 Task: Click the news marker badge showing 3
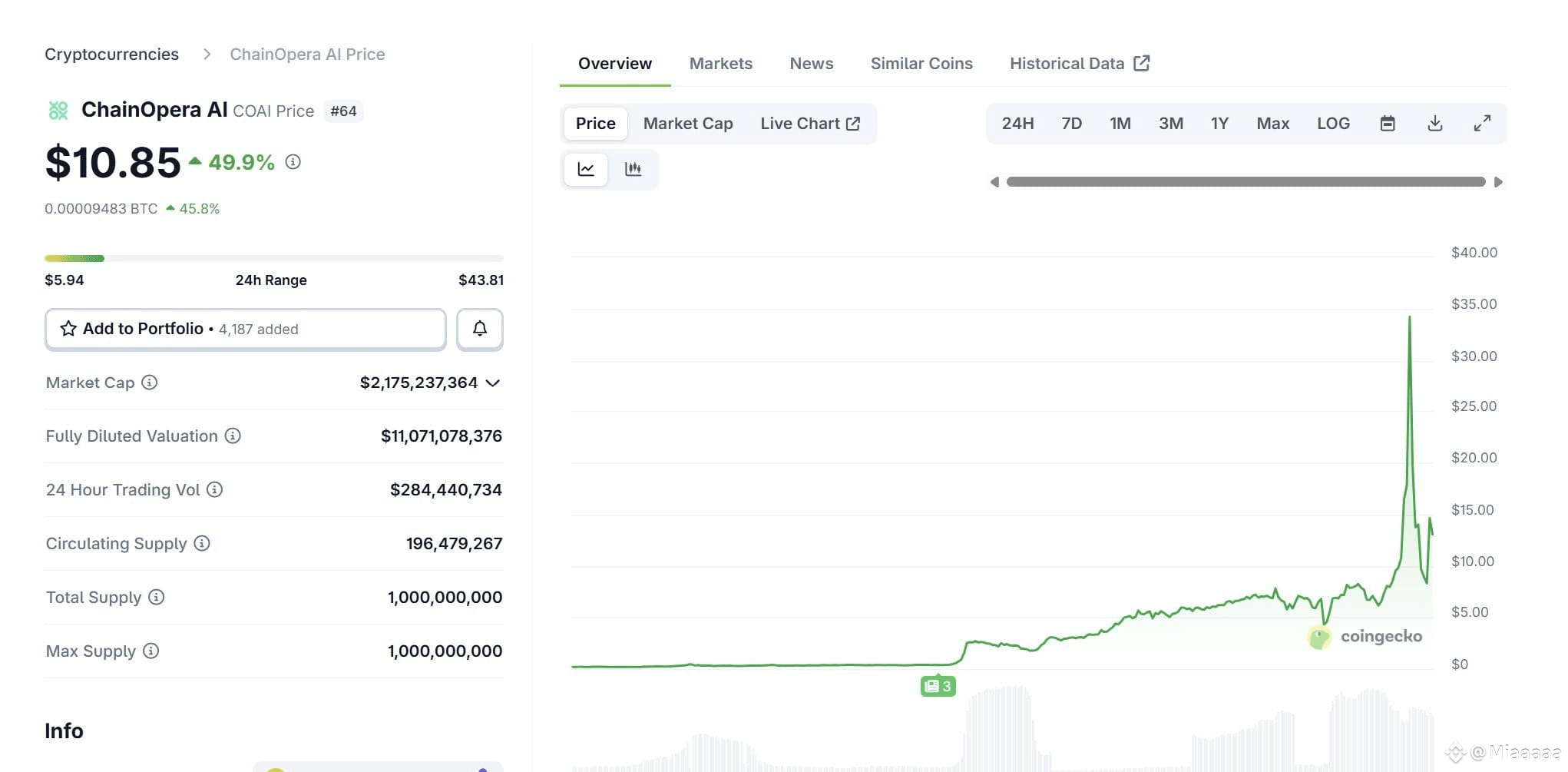pyautogui.click(x=938, y=686)
